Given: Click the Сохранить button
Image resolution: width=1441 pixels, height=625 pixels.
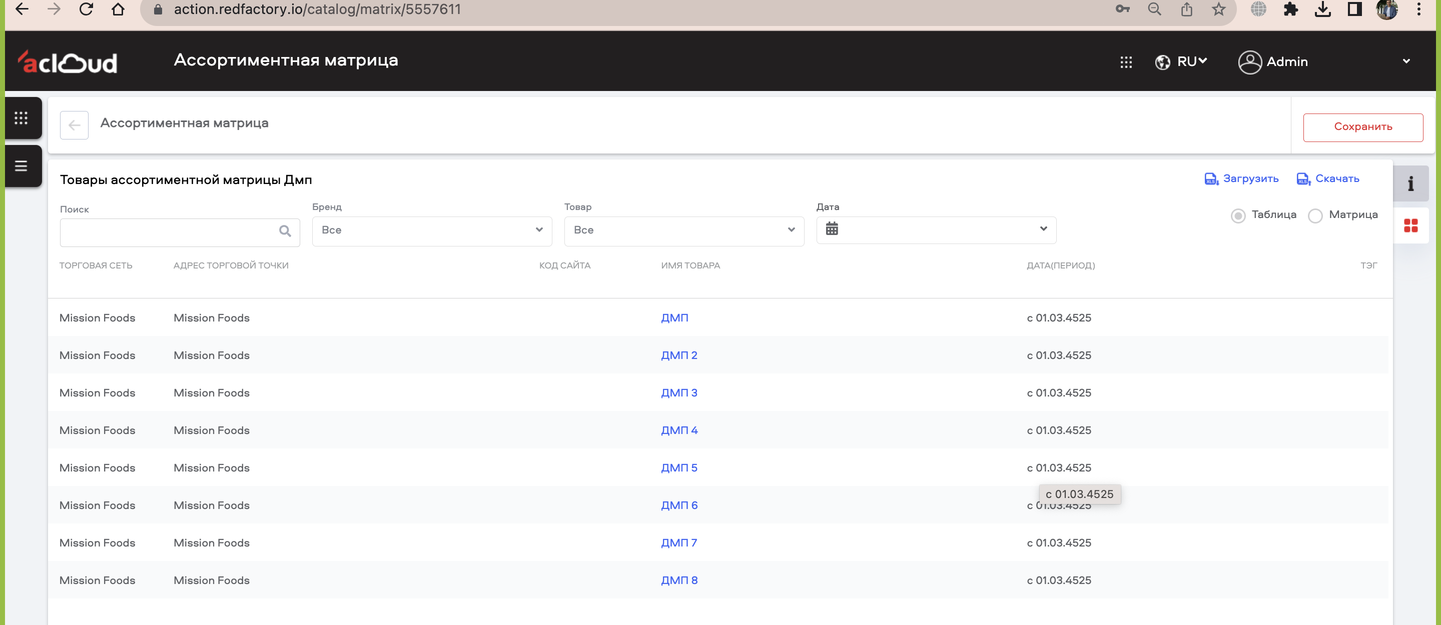Looking at the screenshot, I should click(x=1362, y=127).
